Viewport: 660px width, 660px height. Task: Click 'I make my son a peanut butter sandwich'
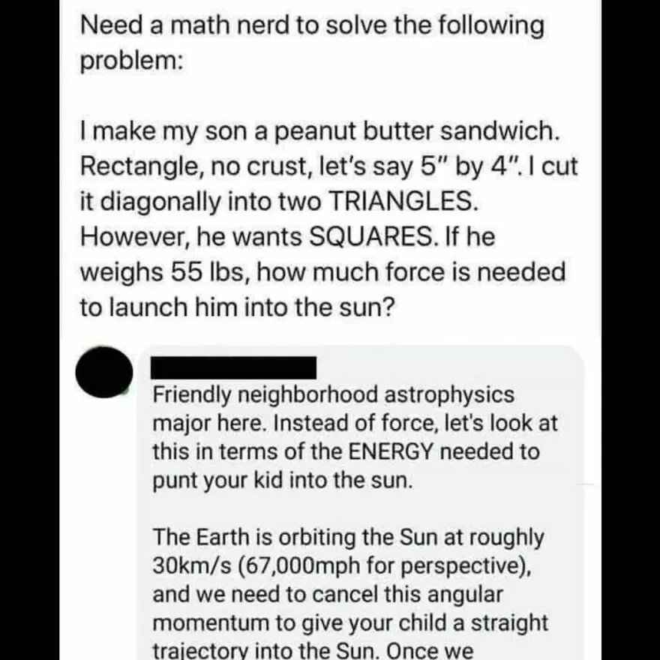tap(320, 131)
